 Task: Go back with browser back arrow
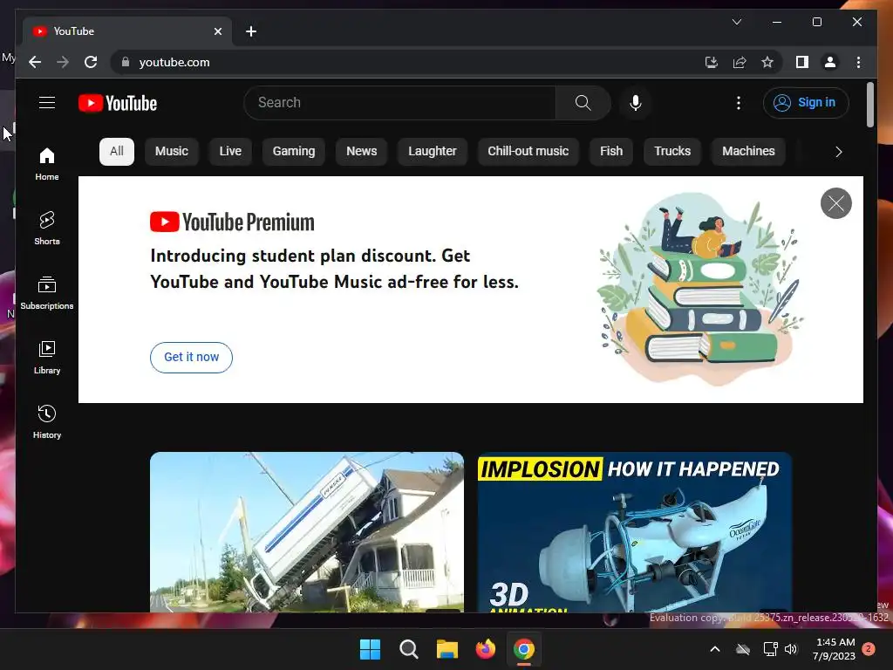(x=35, y=62)
